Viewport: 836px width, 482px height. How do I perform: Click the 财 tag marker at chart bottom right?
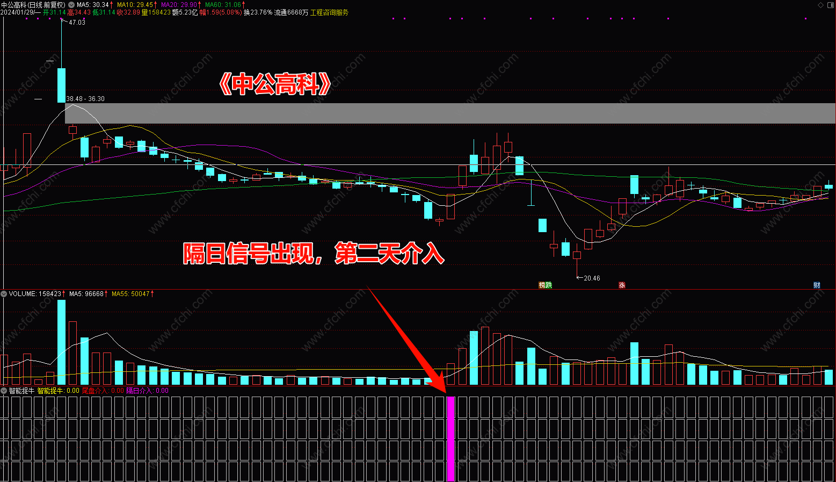817,285
